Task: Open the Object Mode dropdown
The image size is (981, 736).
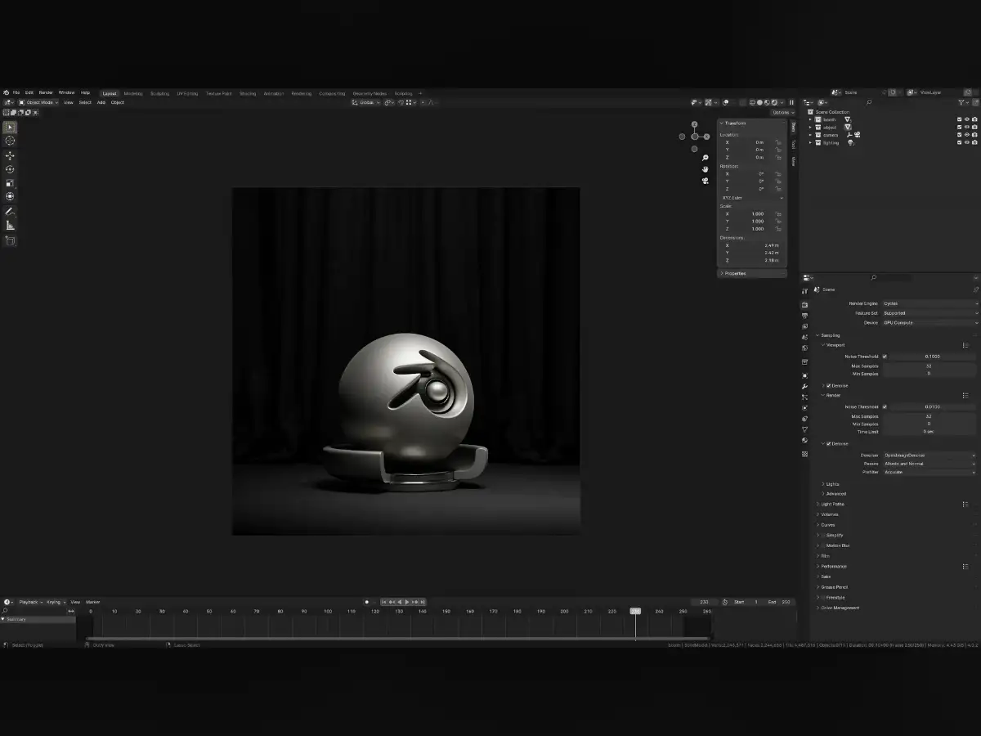Action: 38,102
